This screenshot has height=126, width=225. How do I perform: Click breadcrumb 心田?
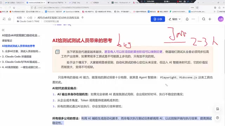coord(30,17)
